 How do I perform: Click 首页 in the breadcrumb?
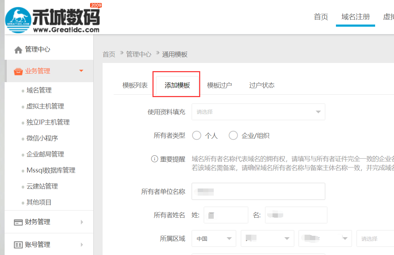[109, 54]
